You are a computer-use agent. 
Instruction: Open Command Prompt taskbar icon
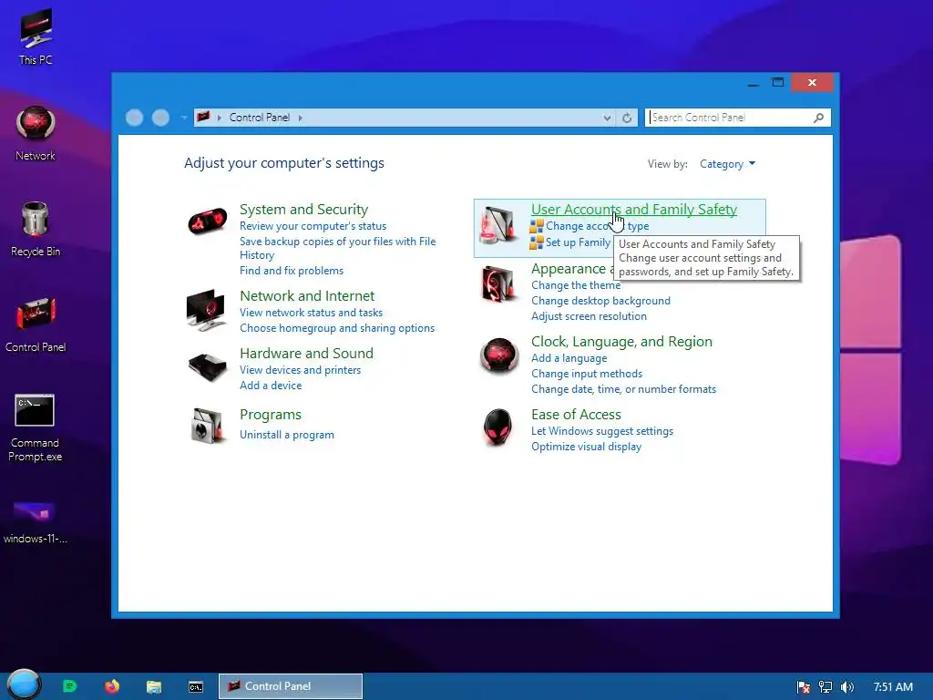(196, 687)
